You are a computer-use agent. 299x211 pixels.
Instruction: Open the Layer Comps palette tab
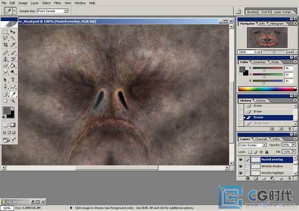pos(282,12)
